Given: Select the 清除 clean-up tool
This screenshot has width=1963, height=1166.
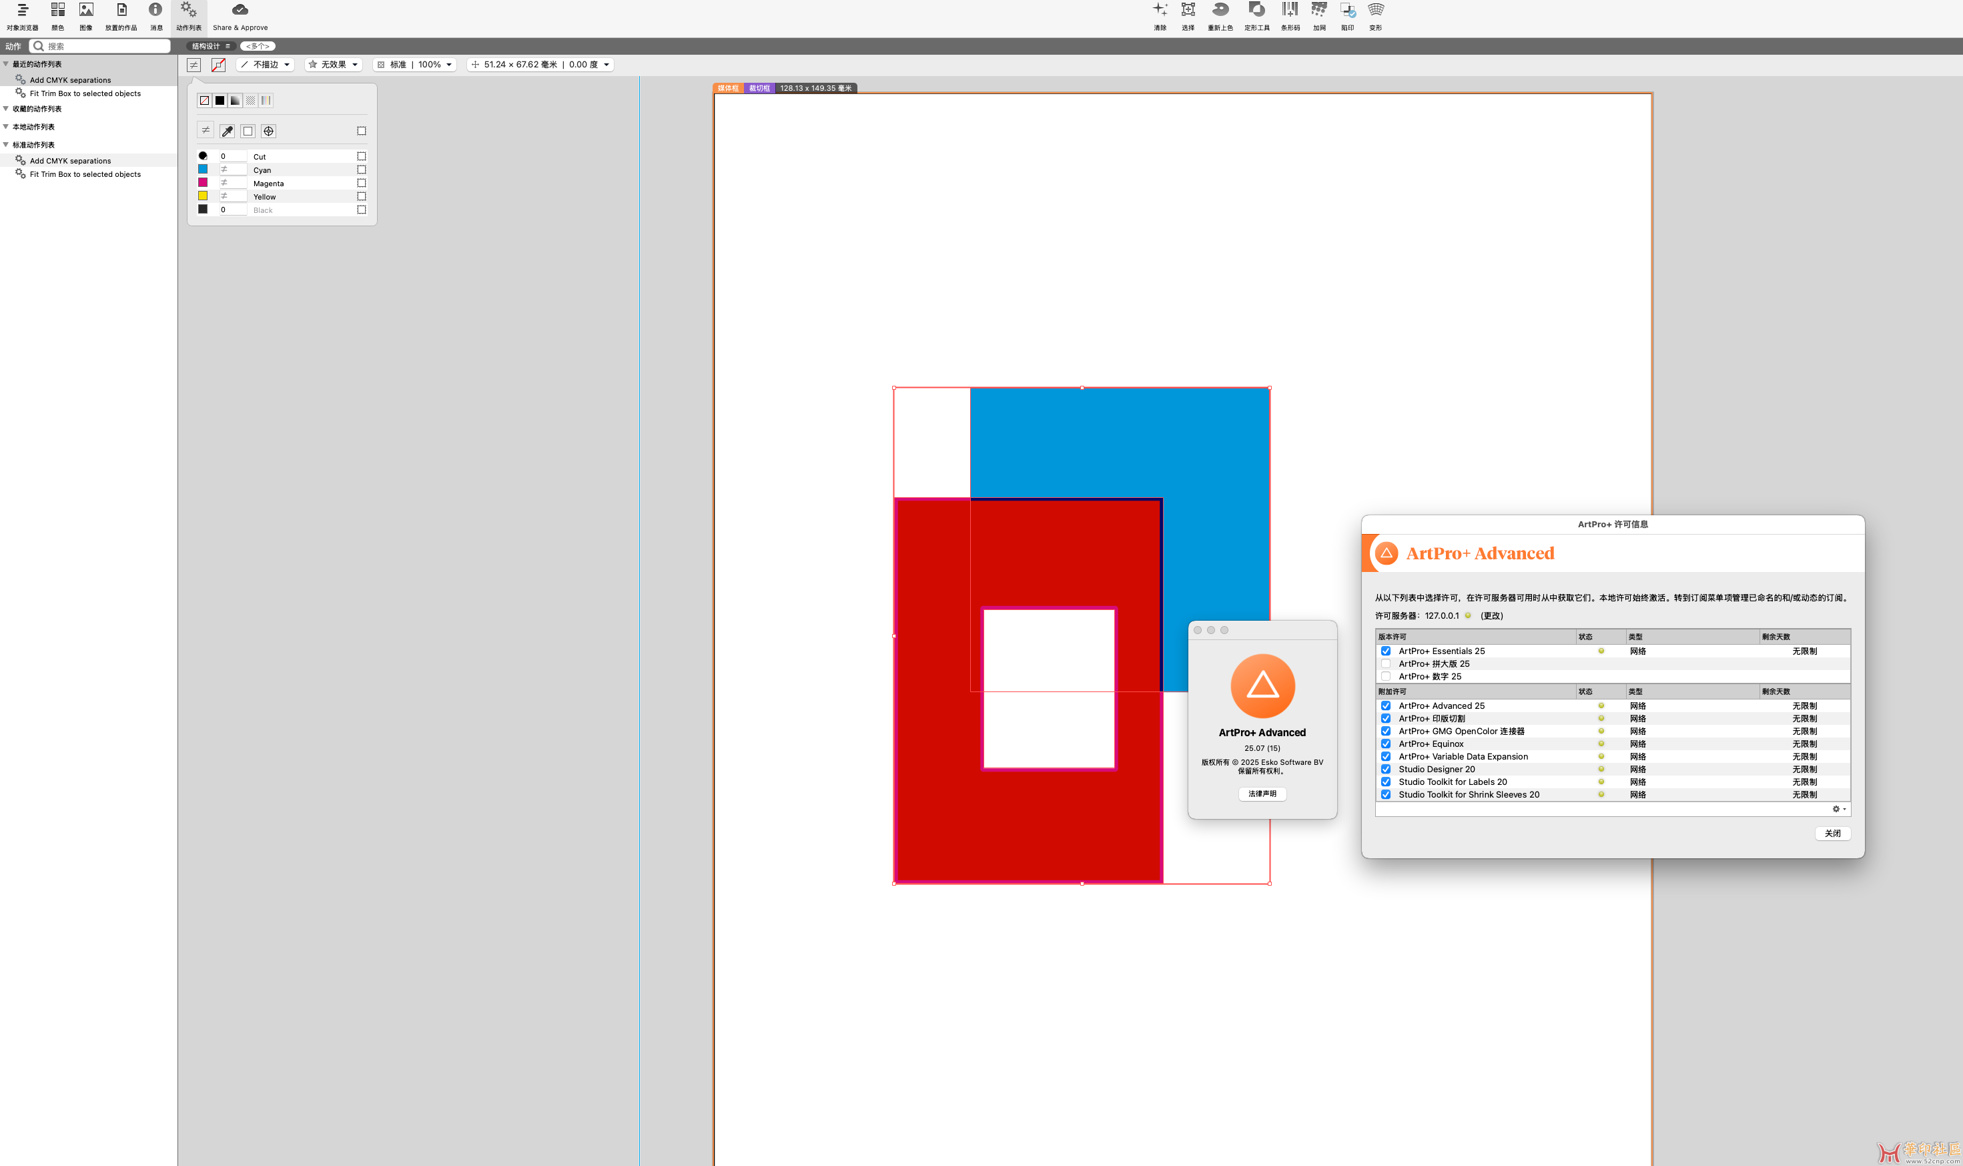Looking at the screenshot, I should coord(1160,17).
